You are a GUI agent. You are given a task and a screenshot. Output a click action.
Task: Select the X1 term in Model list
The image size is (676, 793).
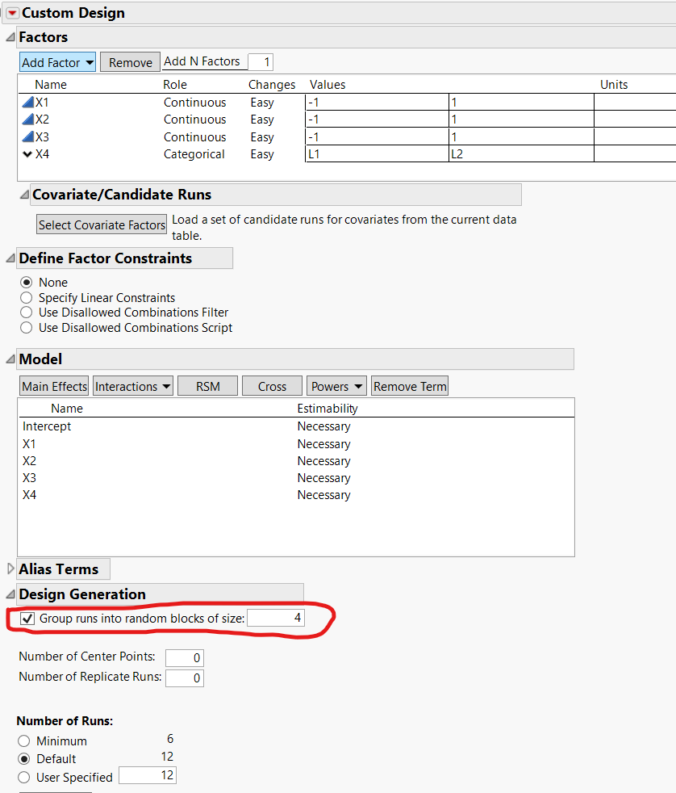tap(29, 444)
